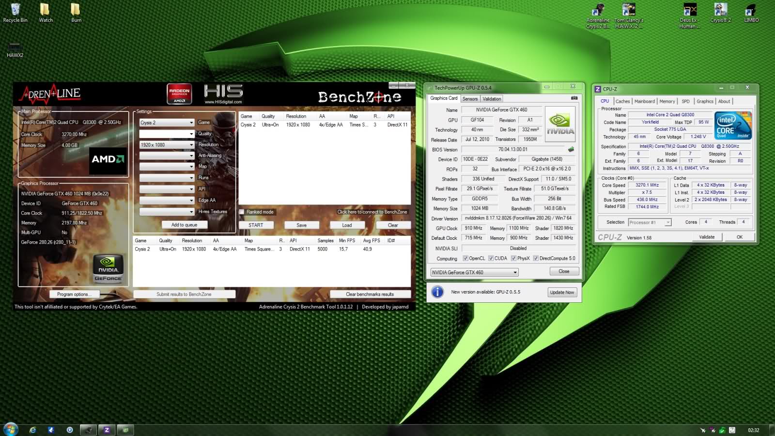Enable the Ranked mode checkbox
Screen dimensions: 775x436
(242, 212)
